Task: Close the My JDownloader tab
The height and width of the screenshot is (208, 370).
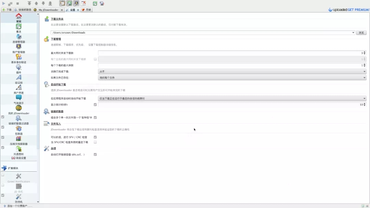Action: (62, 10)
